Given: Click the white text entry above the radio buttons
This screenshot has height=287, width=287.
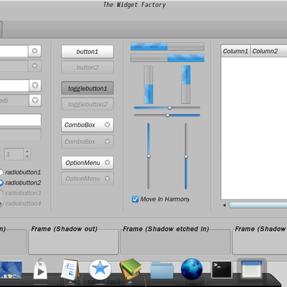Looking at the screenshot, I should click(20, 120).
